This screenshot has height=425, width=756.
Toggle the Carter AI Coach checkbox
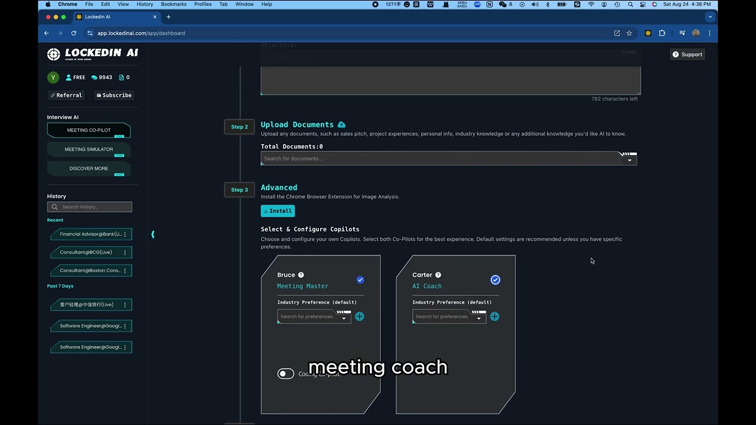pyautogui.click(x=495, y=280)
